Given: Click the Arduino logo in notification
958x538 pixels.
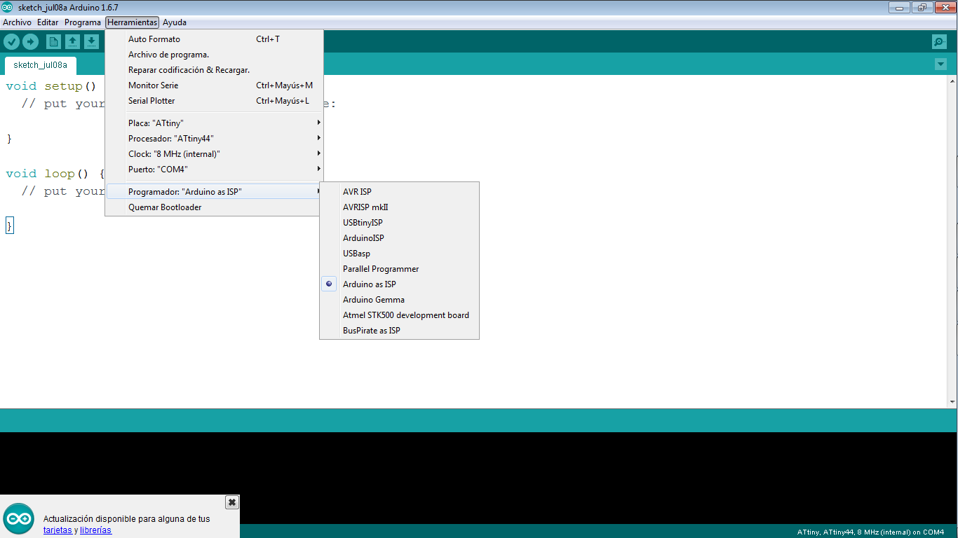Looking at the screenshot, I should point(18,519).
